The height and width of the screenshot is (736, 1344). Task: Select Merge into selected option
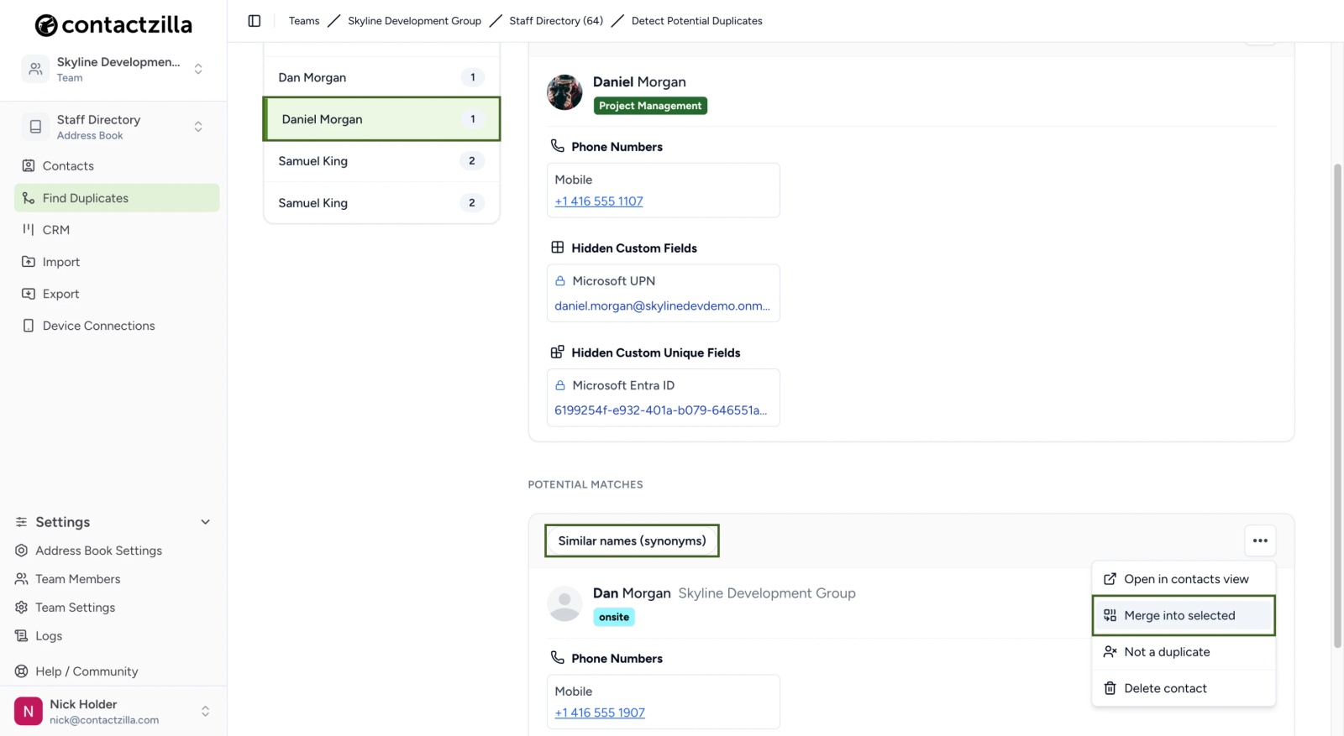click(x=1184, y=615)
